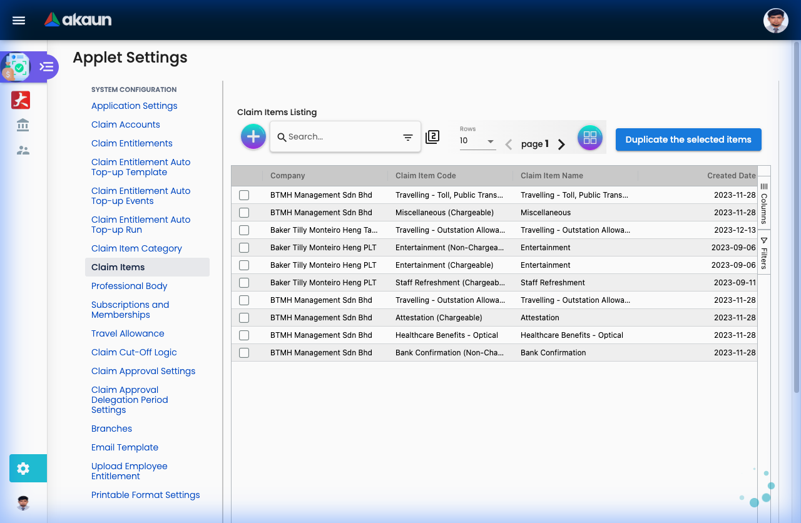The width and height of the screenshot is (801, 523).
Task: Click Duplicate the selected items button
Action: click(688, 140)
